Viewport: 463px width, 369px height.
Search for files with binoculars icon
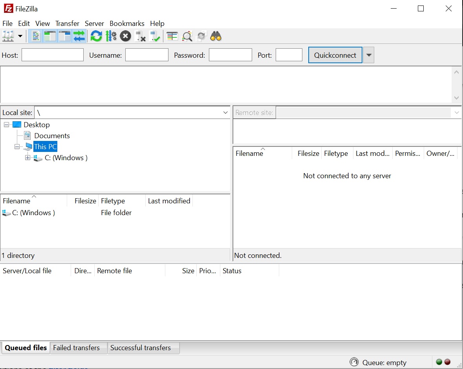pos(216,36)
